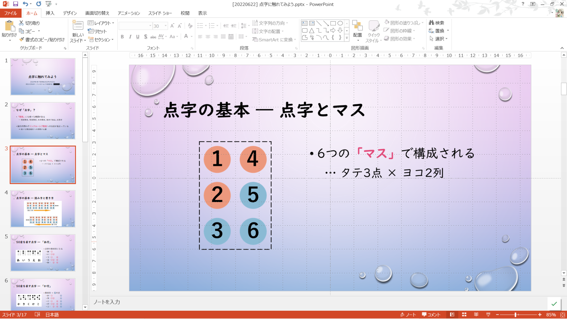Click the Save icon in quick access toolbar

[15, 4]
